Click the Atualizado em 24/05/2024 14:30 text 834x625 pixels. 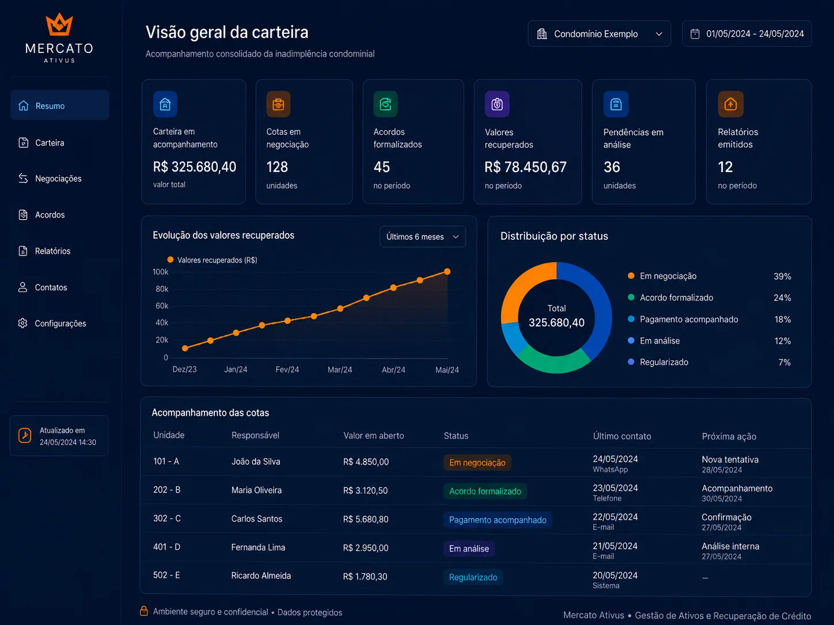68,436
